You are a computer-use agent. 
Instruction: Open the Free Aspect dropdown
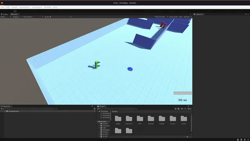point(33,17)
